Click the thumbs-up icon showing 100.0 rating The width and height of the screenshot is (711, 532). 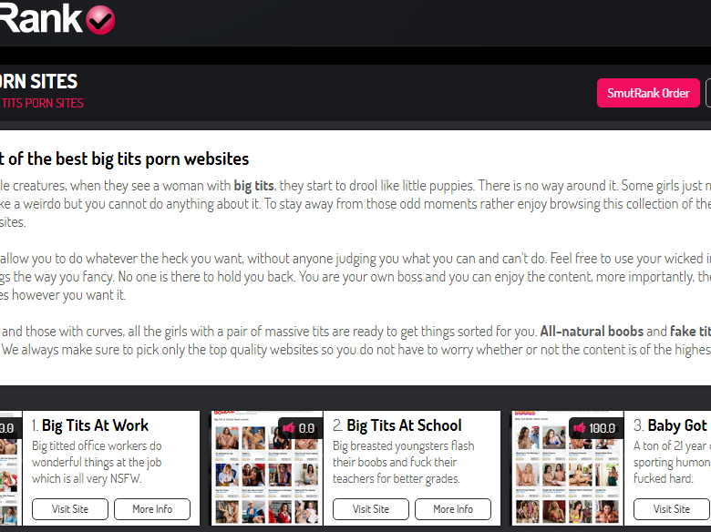580,428
